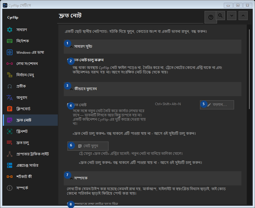This screenshot has height=208, width=255.
Task: Select নির্দেশক in the sidebar
Action: coord(30,41)
